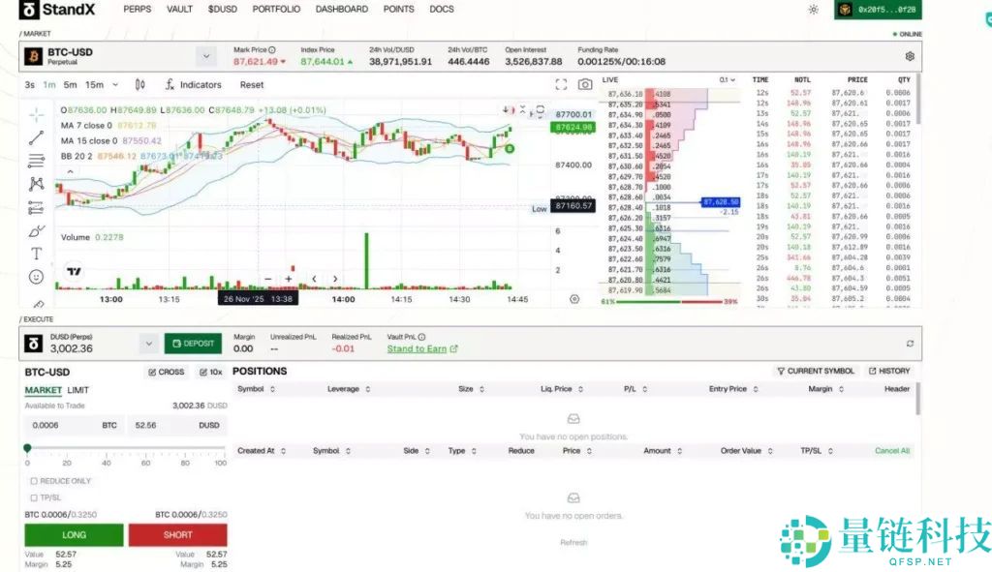
Task: Open the DASHBOARD menu item
Action: point(341,9)
